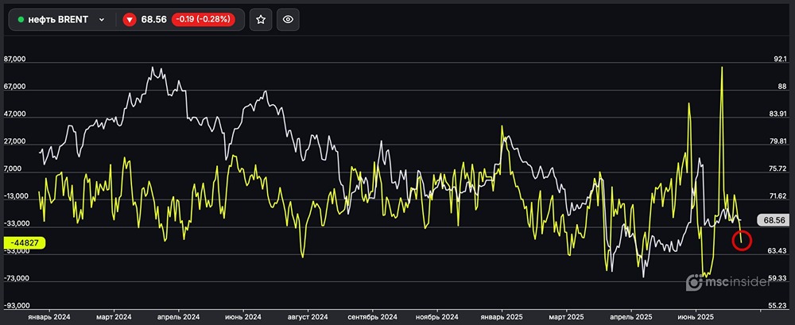This screenshot has width=795, height=325.
Task: Select август 2024 on the time axis
Action: pyautogui.click(x=307, y=315)
